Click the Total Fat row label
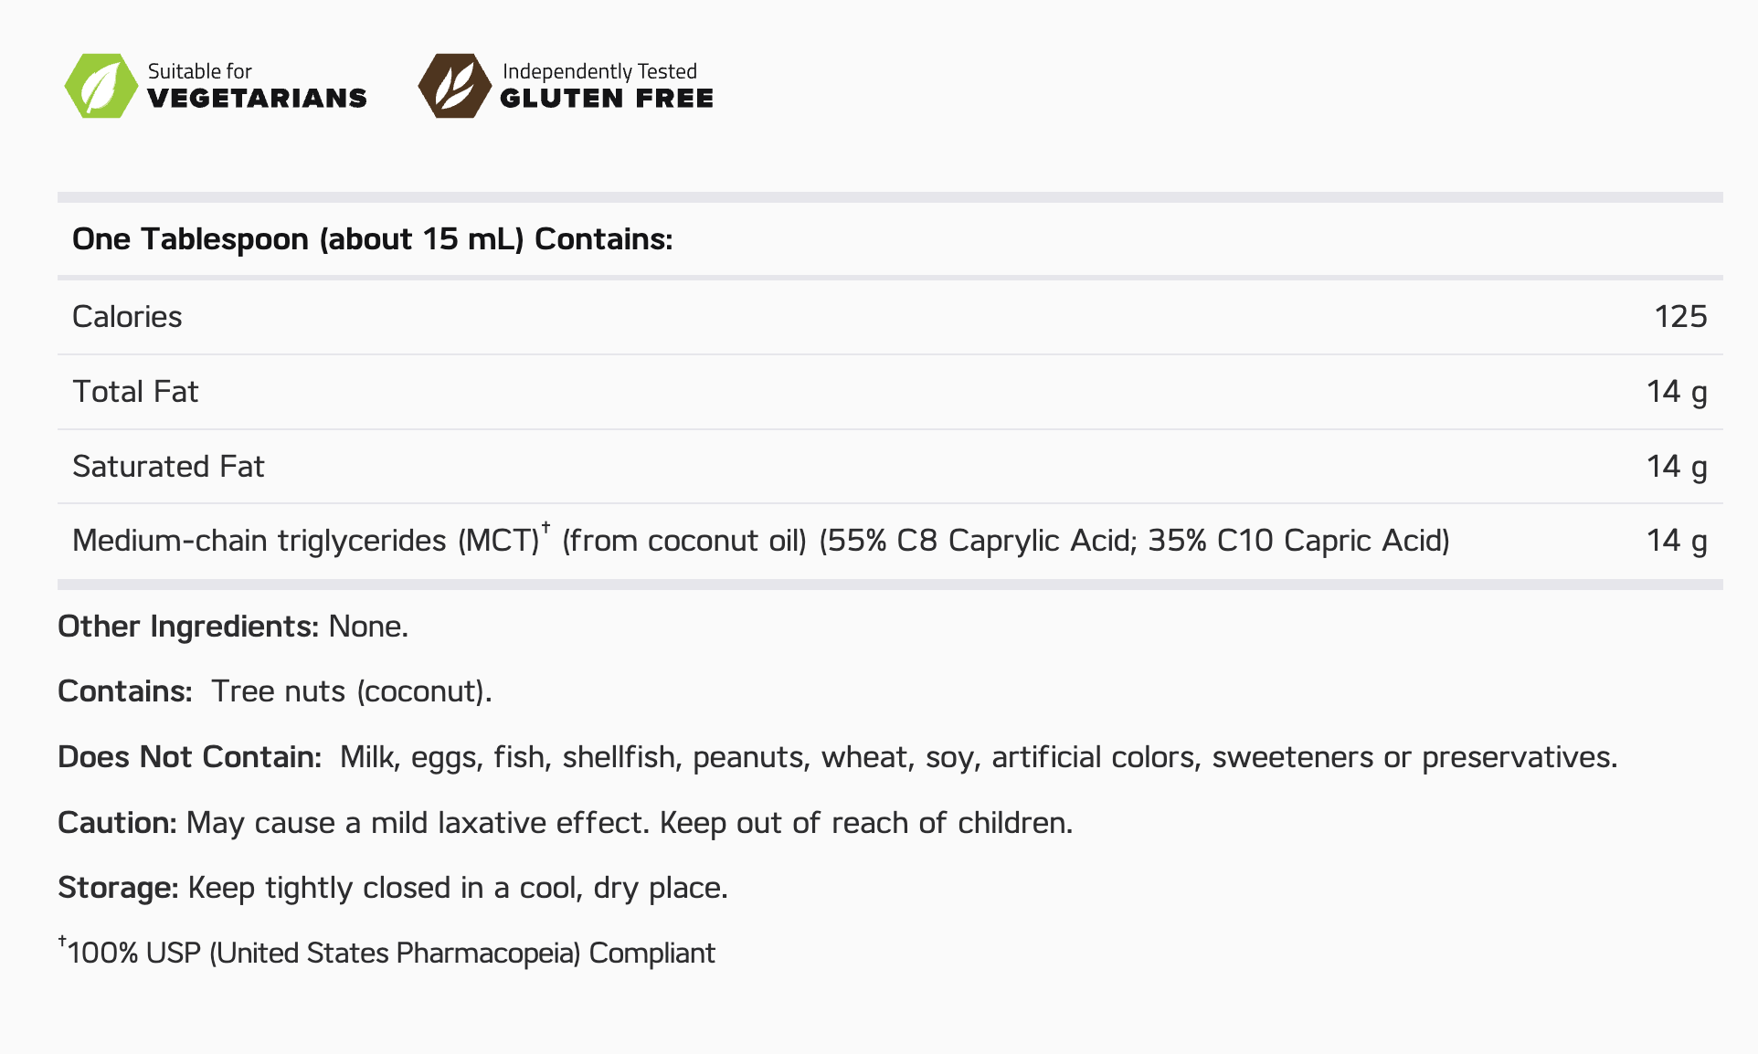The image size is (1758, 1054). (x=135, y=392)
